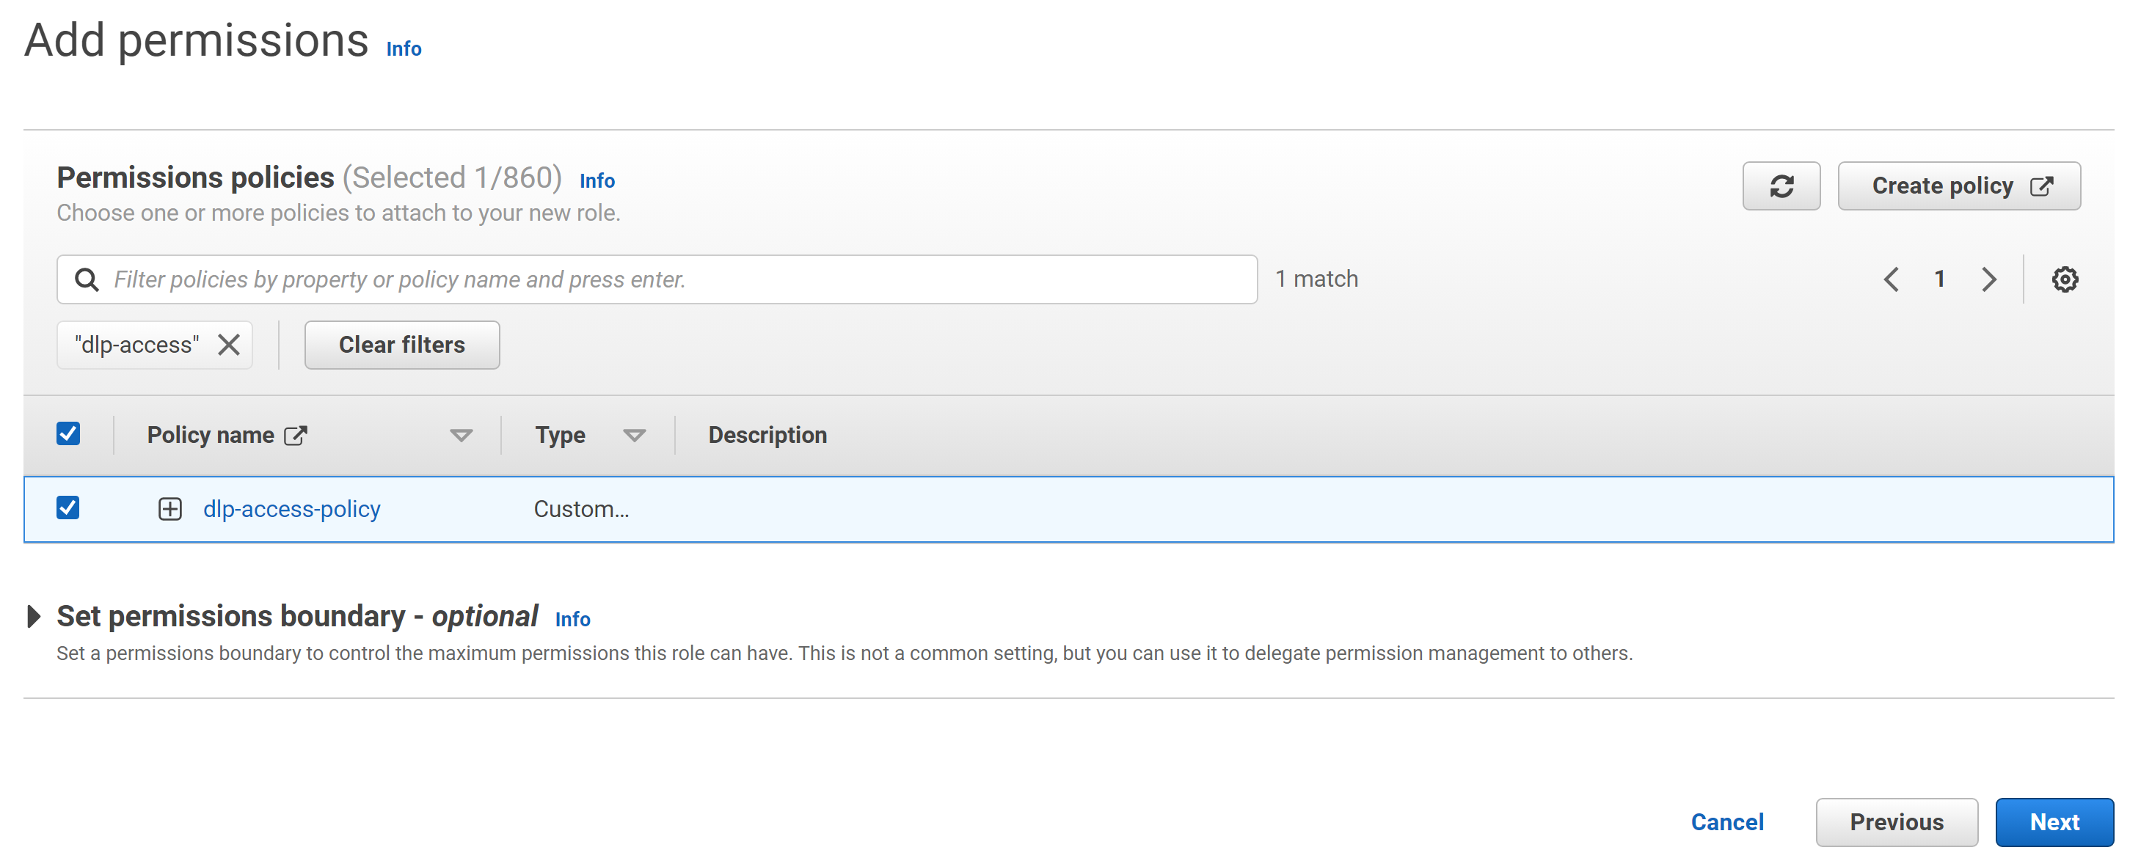Open the dlp-access-policy link
The width and height of the screenshot is (2141, 850).
292,508
